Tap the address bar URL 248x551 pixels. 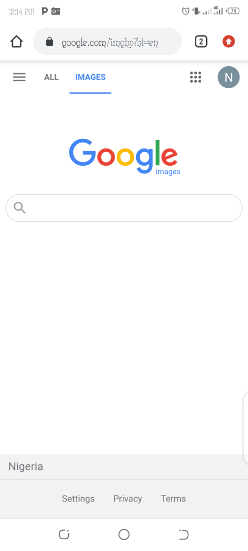click(x=110, y=43)
